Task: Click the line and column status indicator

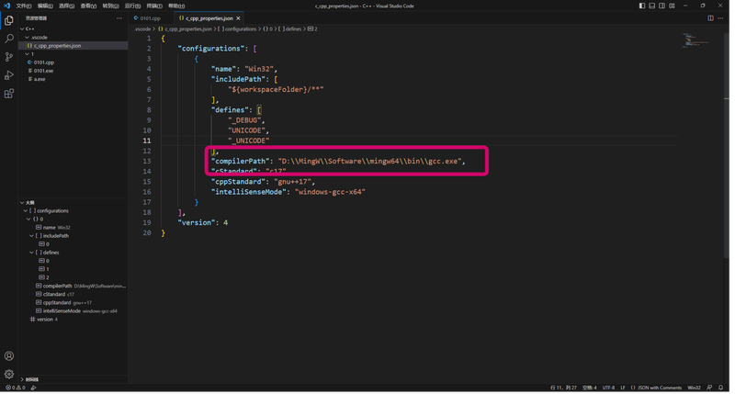Action: tap(563, 388)
